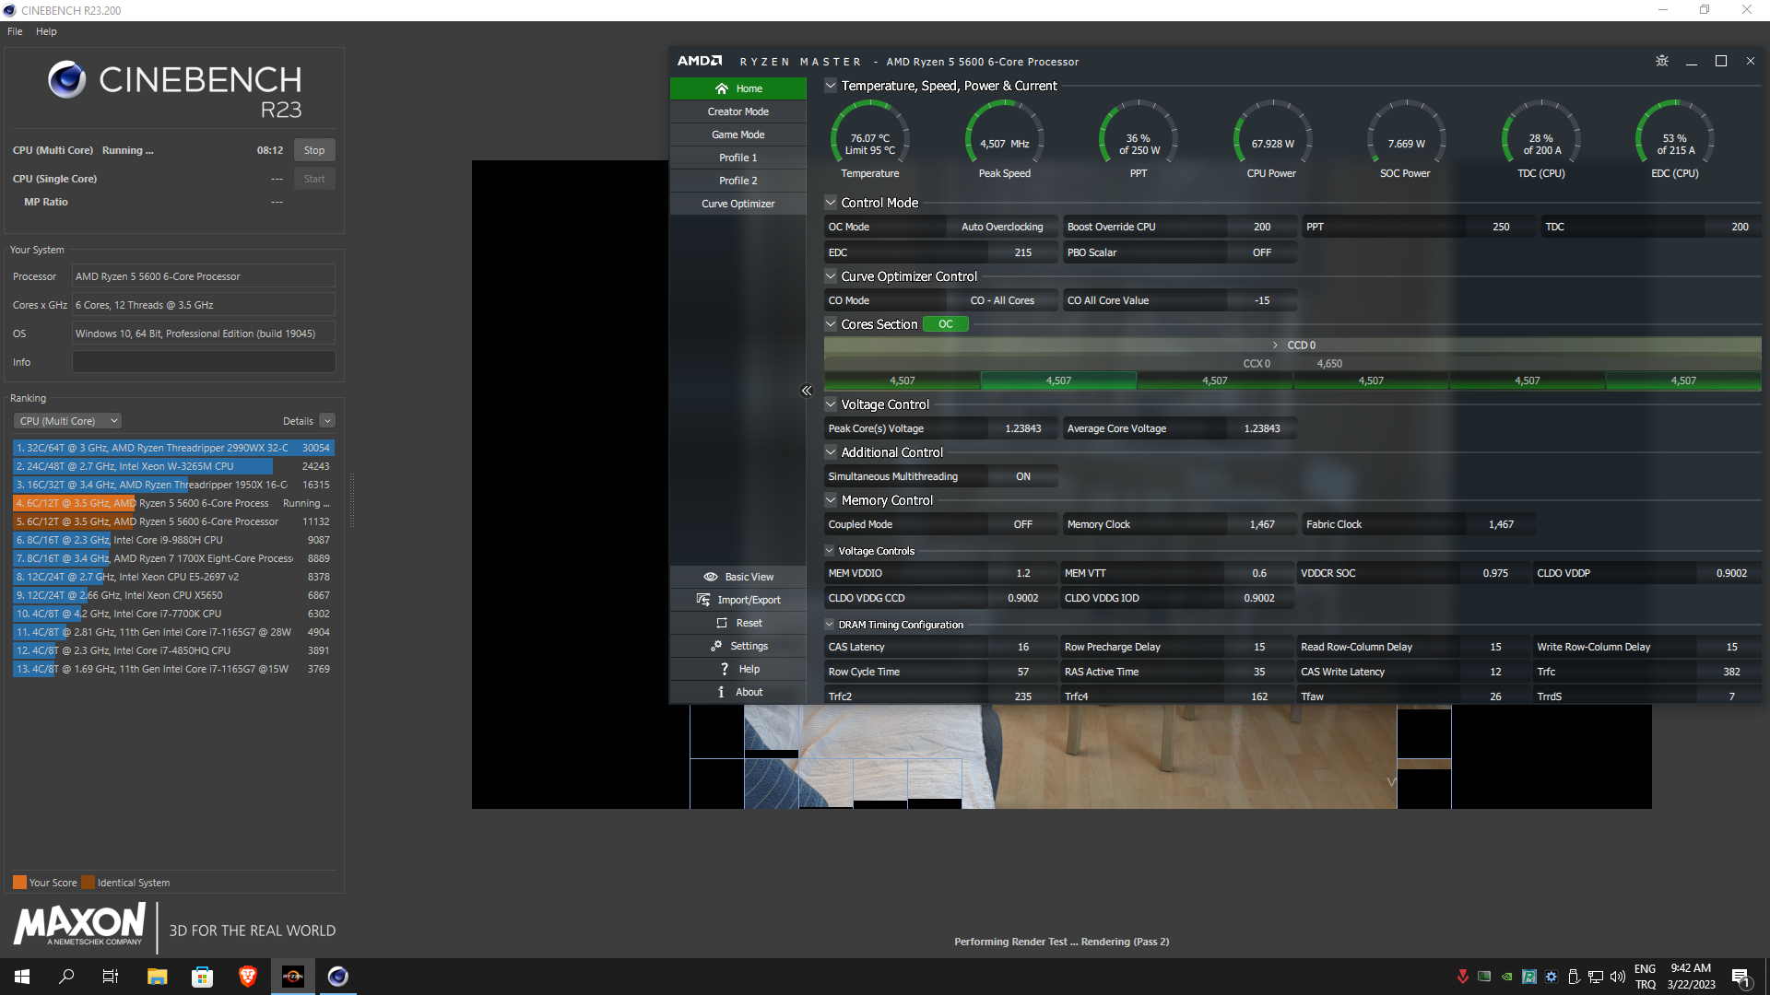Click the bug icon in Ryzen Master title bar
Viewport: 1770px width, 995px height.
click(x=1662, y=61)
